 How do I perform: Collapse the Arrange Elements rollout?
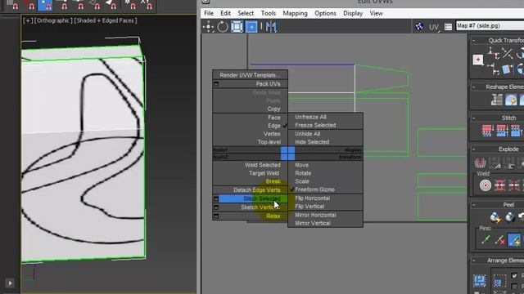coord(474,261)
